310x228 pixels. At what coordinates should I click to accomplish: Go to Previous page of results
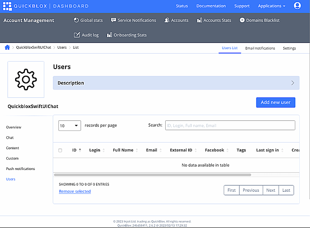(x=251, y=190)
